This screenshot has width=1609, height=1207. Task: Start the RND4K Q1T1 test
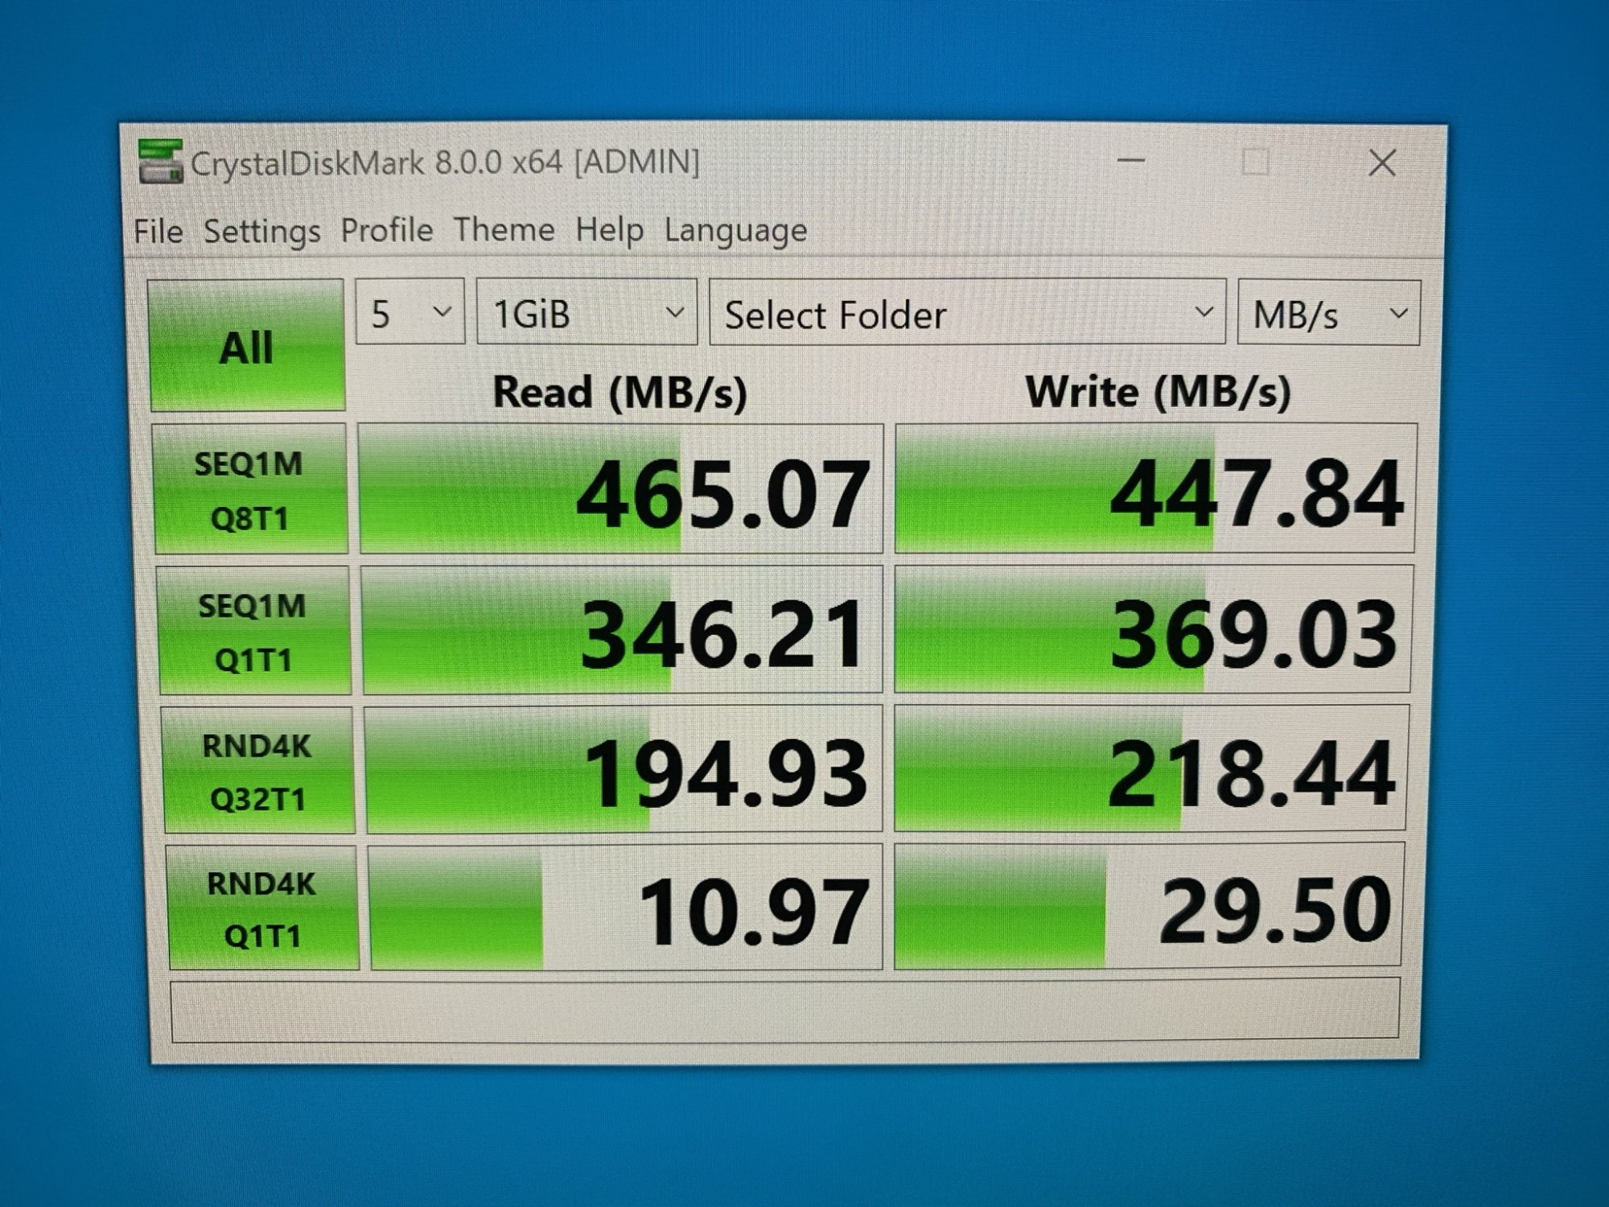pyautogui.click(x=262, y=908)
